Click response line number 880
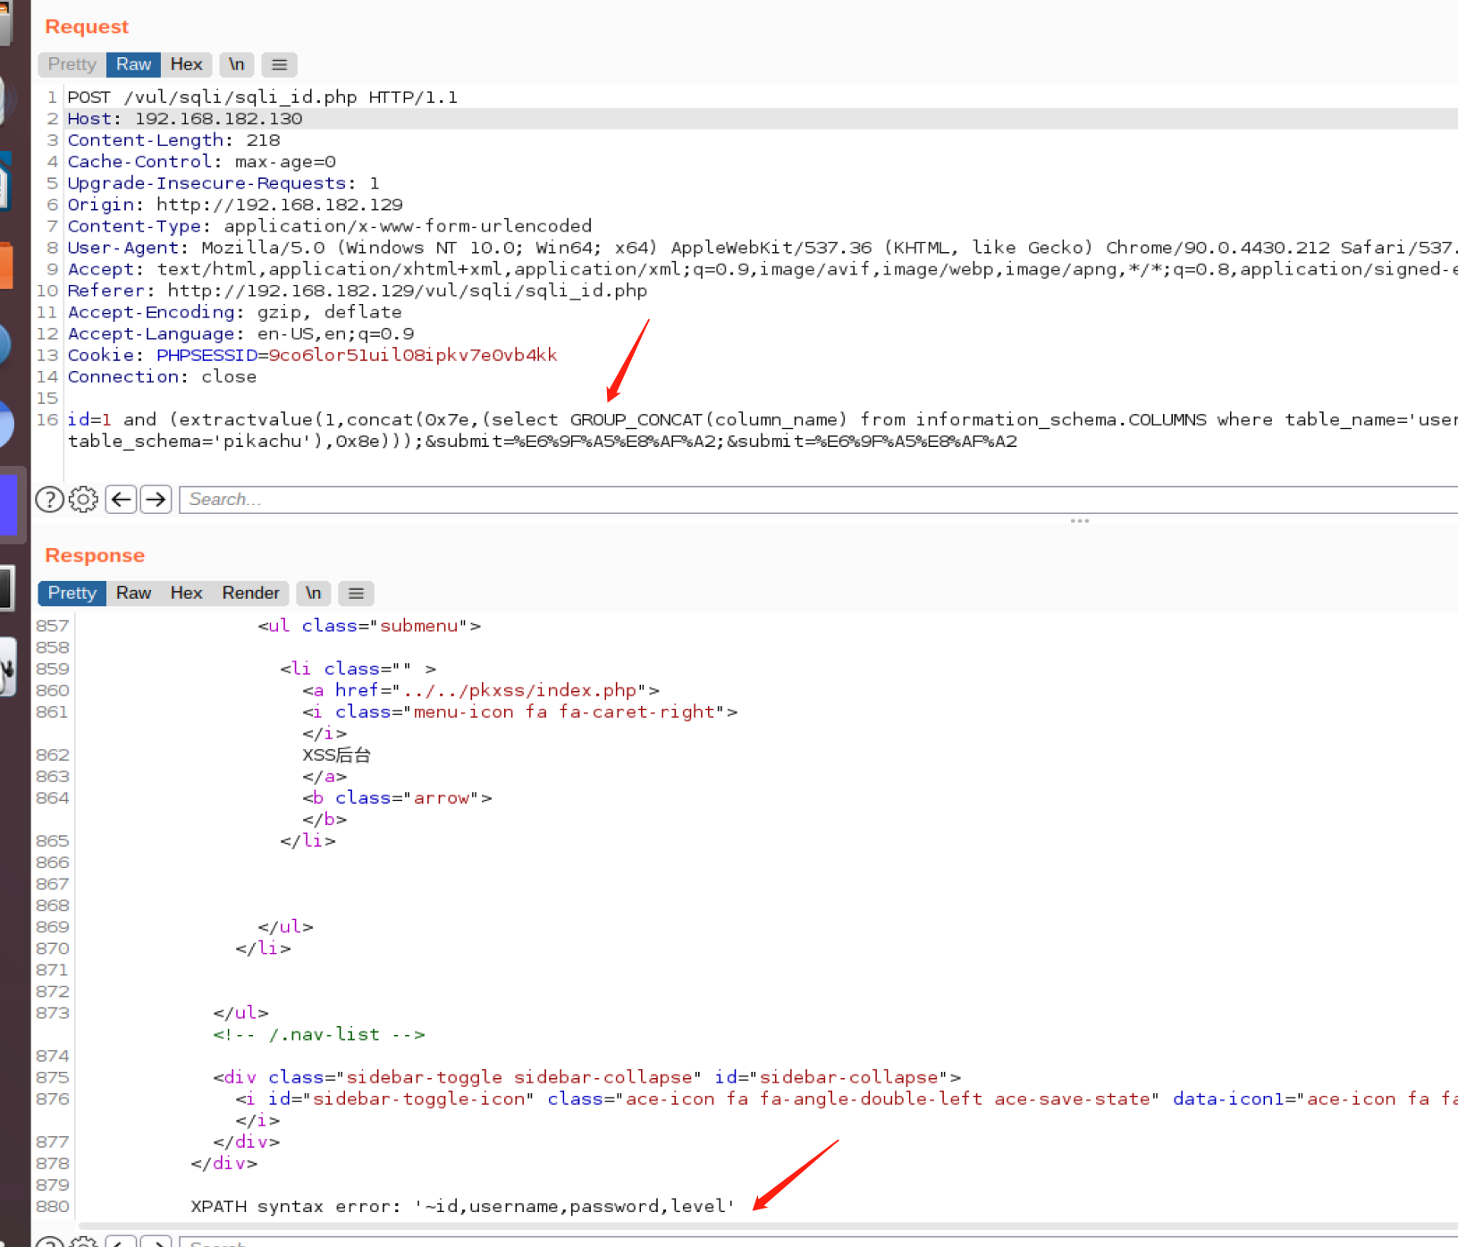 (53, 1206)
